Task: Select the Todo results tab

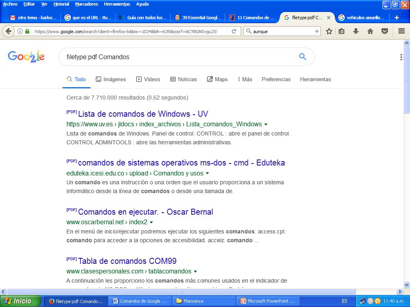Action: pyautogui.click(x=76, y=79)
